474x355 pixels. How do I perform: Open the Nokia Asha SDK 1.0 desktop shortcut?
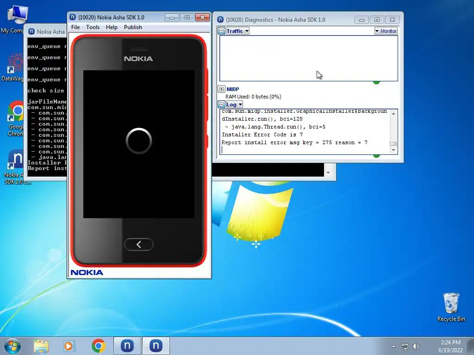point(15,166)
